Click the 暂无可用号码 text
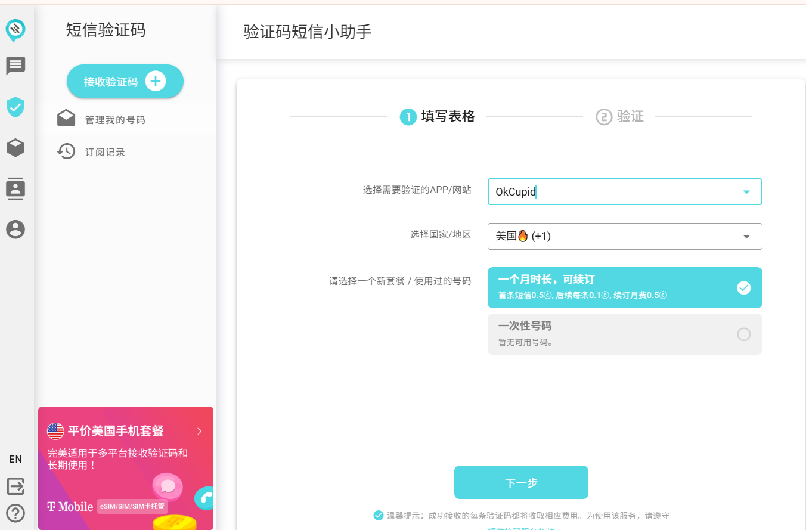This screenshot has width=806, height=530. pos(525,343)
